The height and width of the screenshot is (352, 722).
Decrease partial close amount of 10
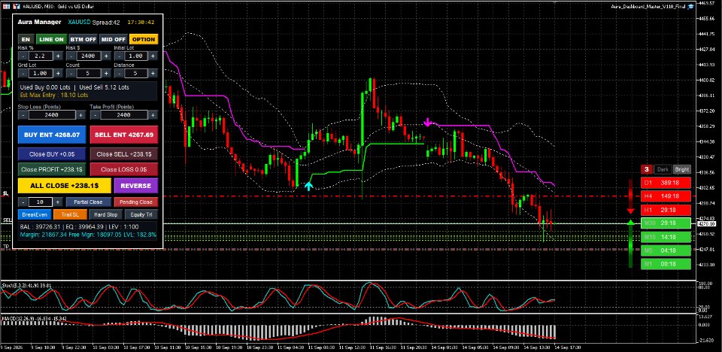pos(23,202)
